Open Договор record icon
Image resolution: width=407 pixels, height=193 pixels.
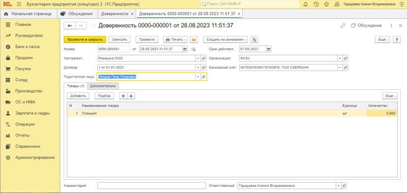tap(204, 68)
